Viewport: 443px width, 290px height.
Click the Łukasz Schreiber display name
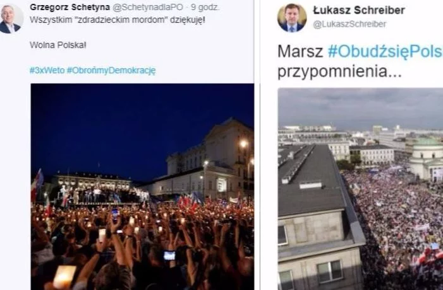coord(359,10)
